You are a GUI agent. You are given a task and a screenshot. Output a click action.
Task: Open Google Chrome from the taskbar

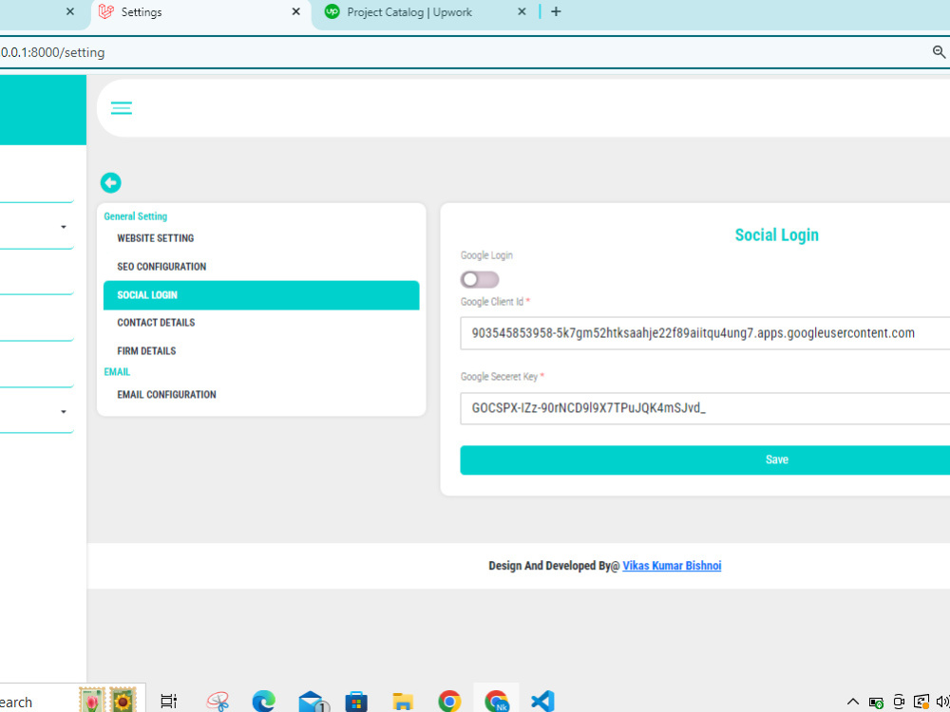(449, 702)
